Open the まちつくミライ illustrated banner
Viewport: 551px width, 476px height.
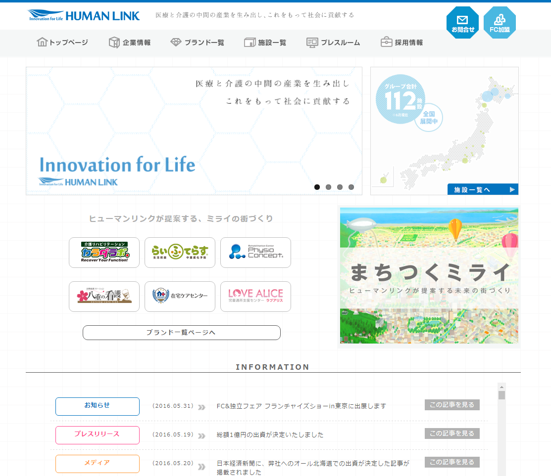click(x=429, y=276)
